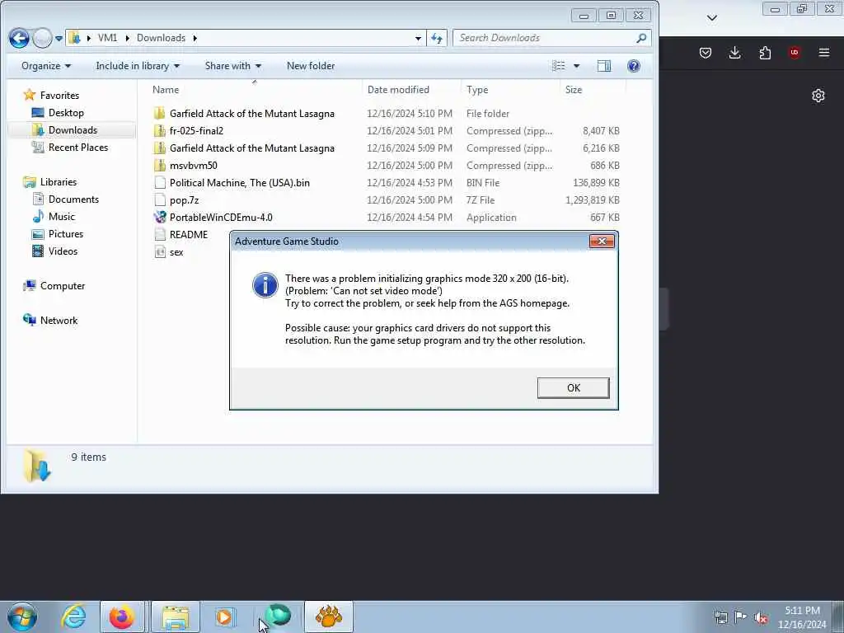The height and width of the screenshot is (633, 844).
Task: Open Windows Media Player from taskbar
Action: point(224,617)
